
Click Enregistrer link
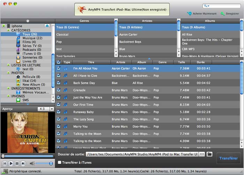pyautogui.click(x=232, y=14)
